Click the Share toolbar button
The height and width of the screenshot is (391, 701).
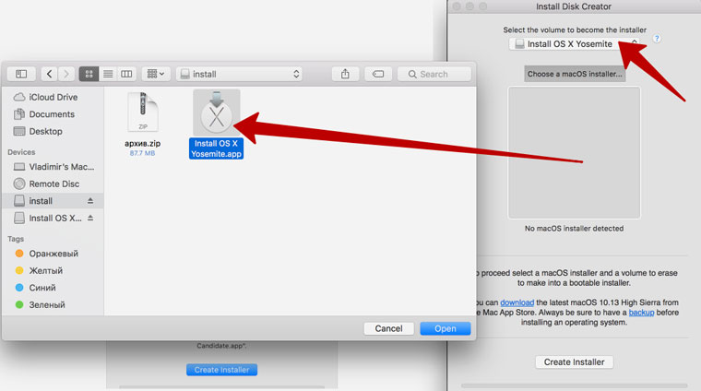[345, 74]
